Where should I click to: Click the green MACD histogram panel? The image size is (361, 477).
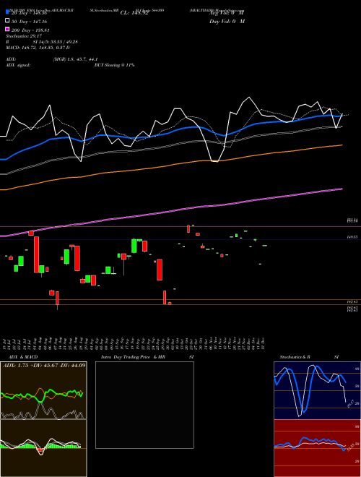43,448
